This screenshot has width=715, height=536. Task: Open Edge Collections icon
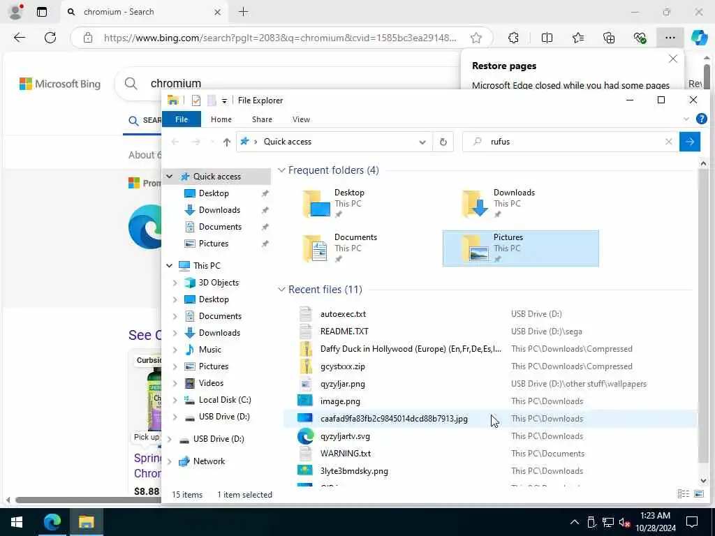click(x=609, y=38)
